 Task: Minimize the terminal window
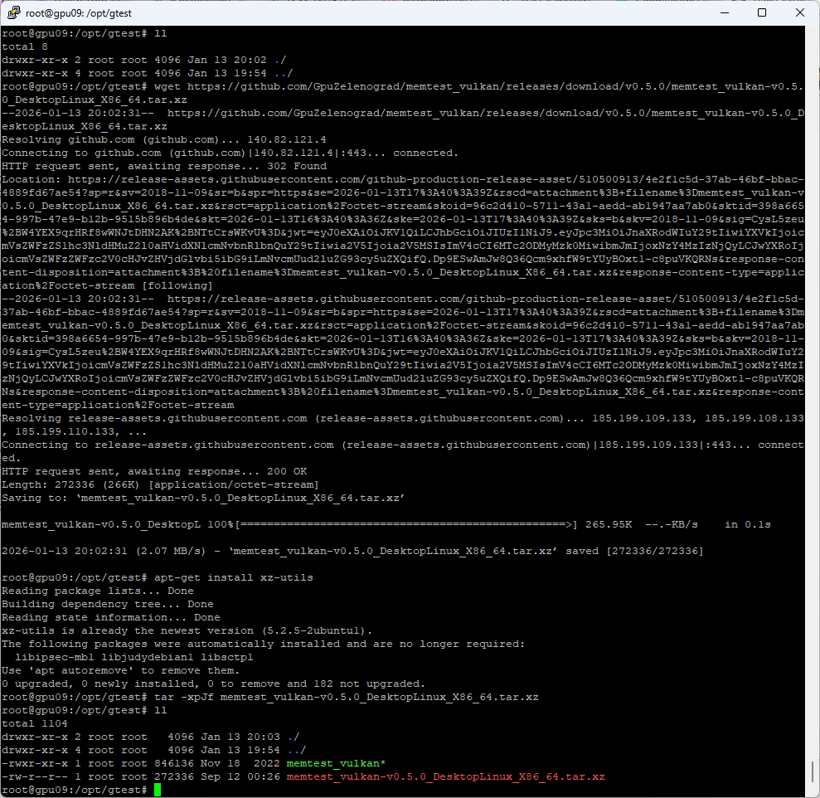click(721, 12)
